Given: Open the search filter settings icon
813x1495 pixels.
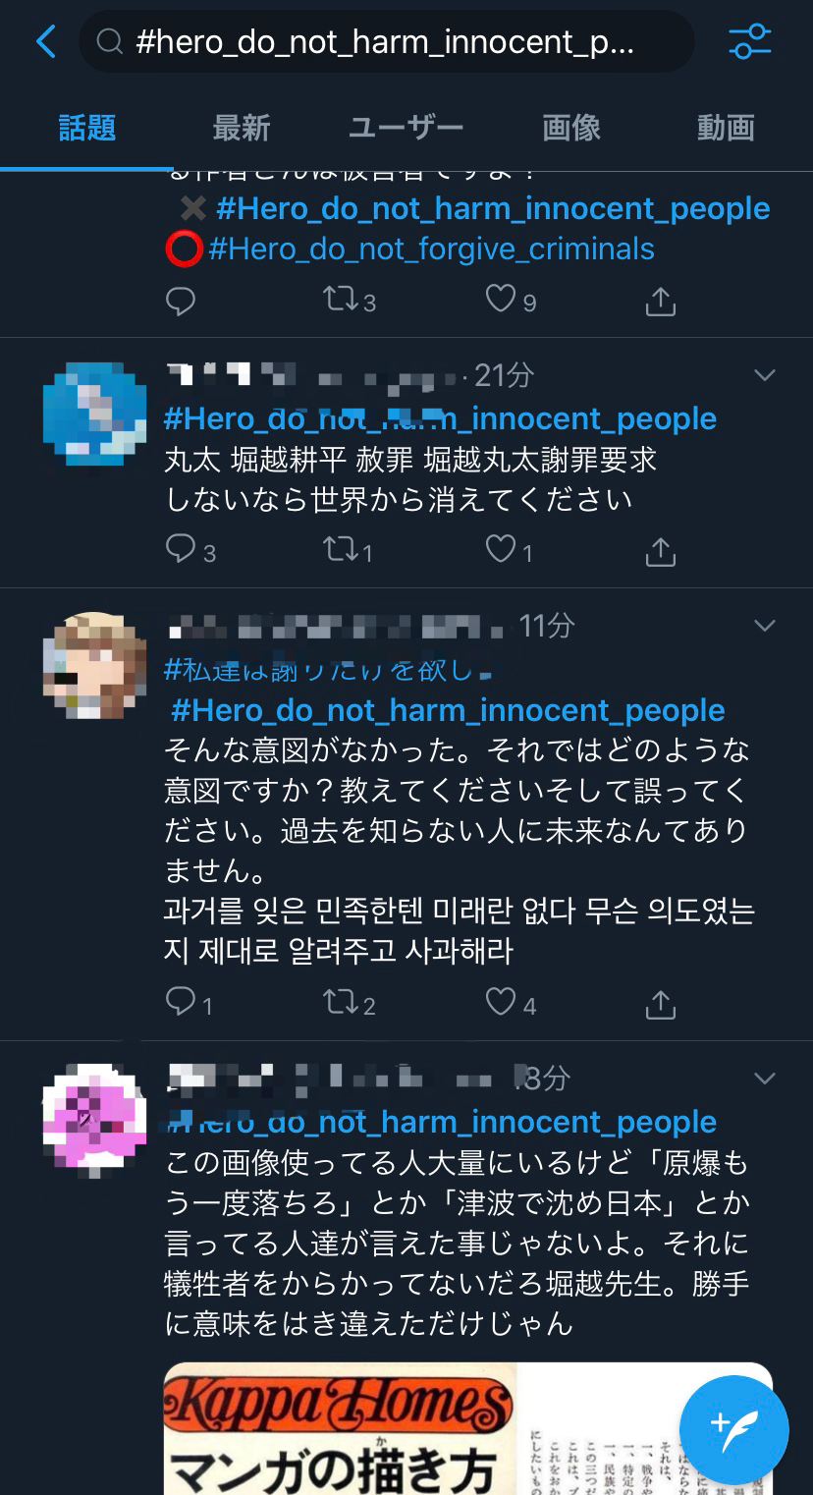Looking at the screenshot, I should (749, 41).
